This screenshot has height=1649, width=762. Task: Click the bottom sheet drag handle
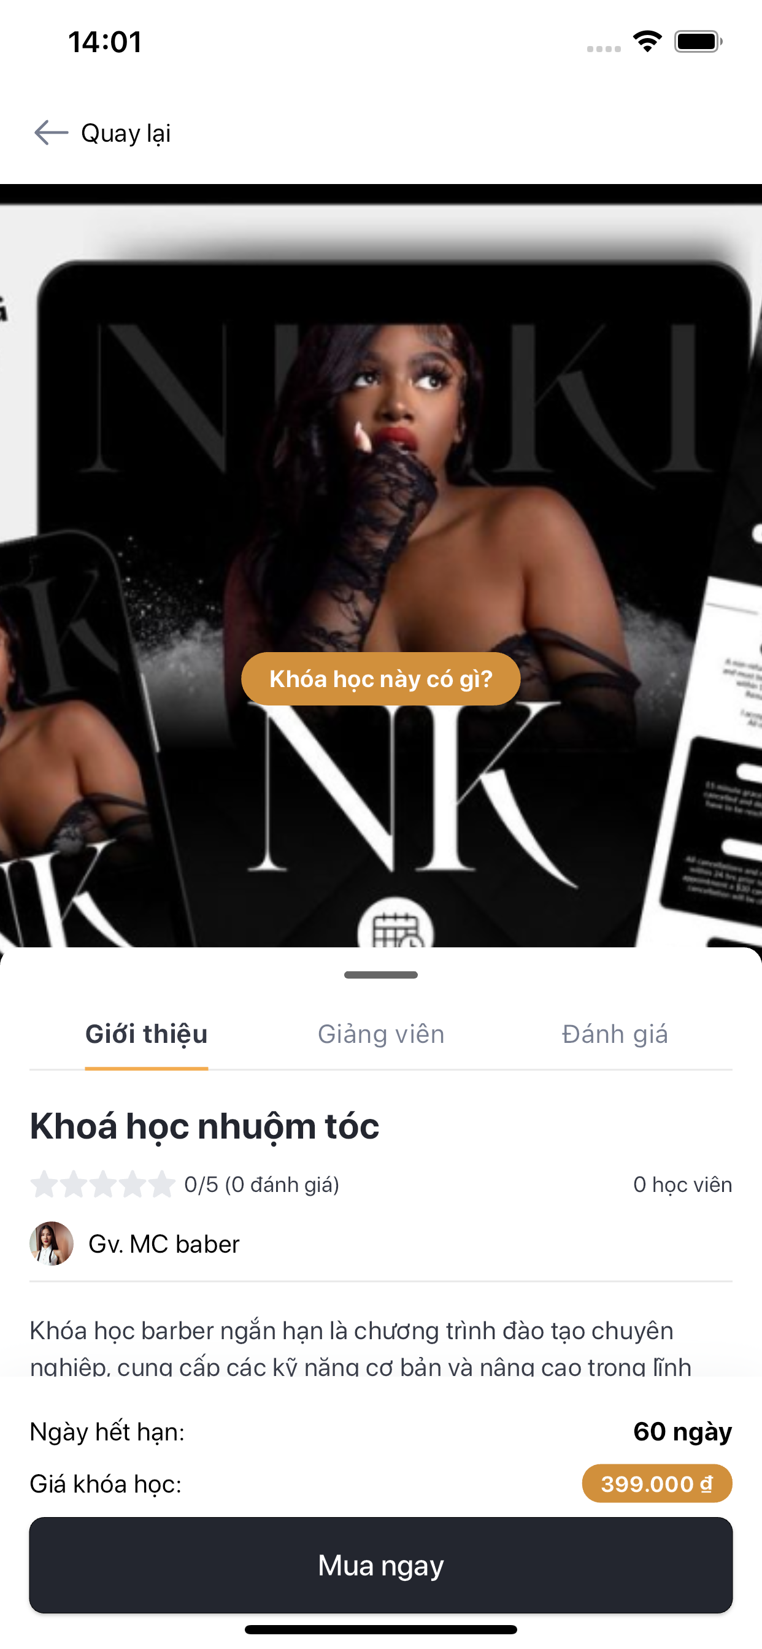[381, 975]
